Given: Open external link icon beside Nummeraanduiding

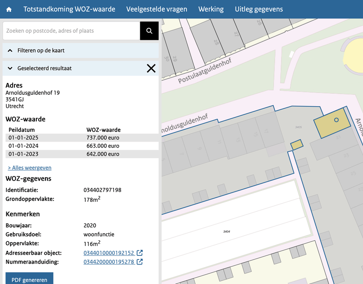Looking at the screenshot, I should pyautogui.click(x=140, y=262).
